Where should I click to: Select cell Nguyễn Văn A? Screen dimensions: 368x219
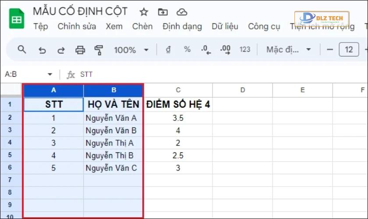coord(113,118)
